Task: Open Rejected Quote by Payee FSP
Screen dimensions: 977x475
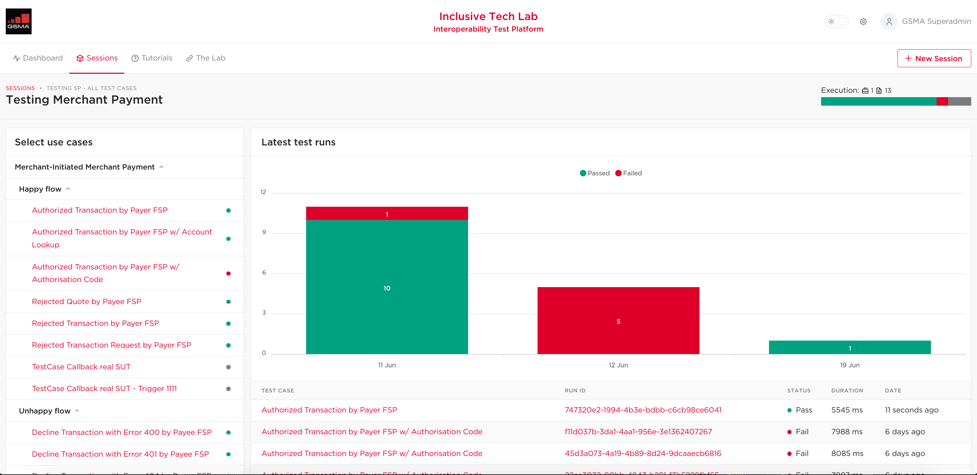Action: click(87, 302)
